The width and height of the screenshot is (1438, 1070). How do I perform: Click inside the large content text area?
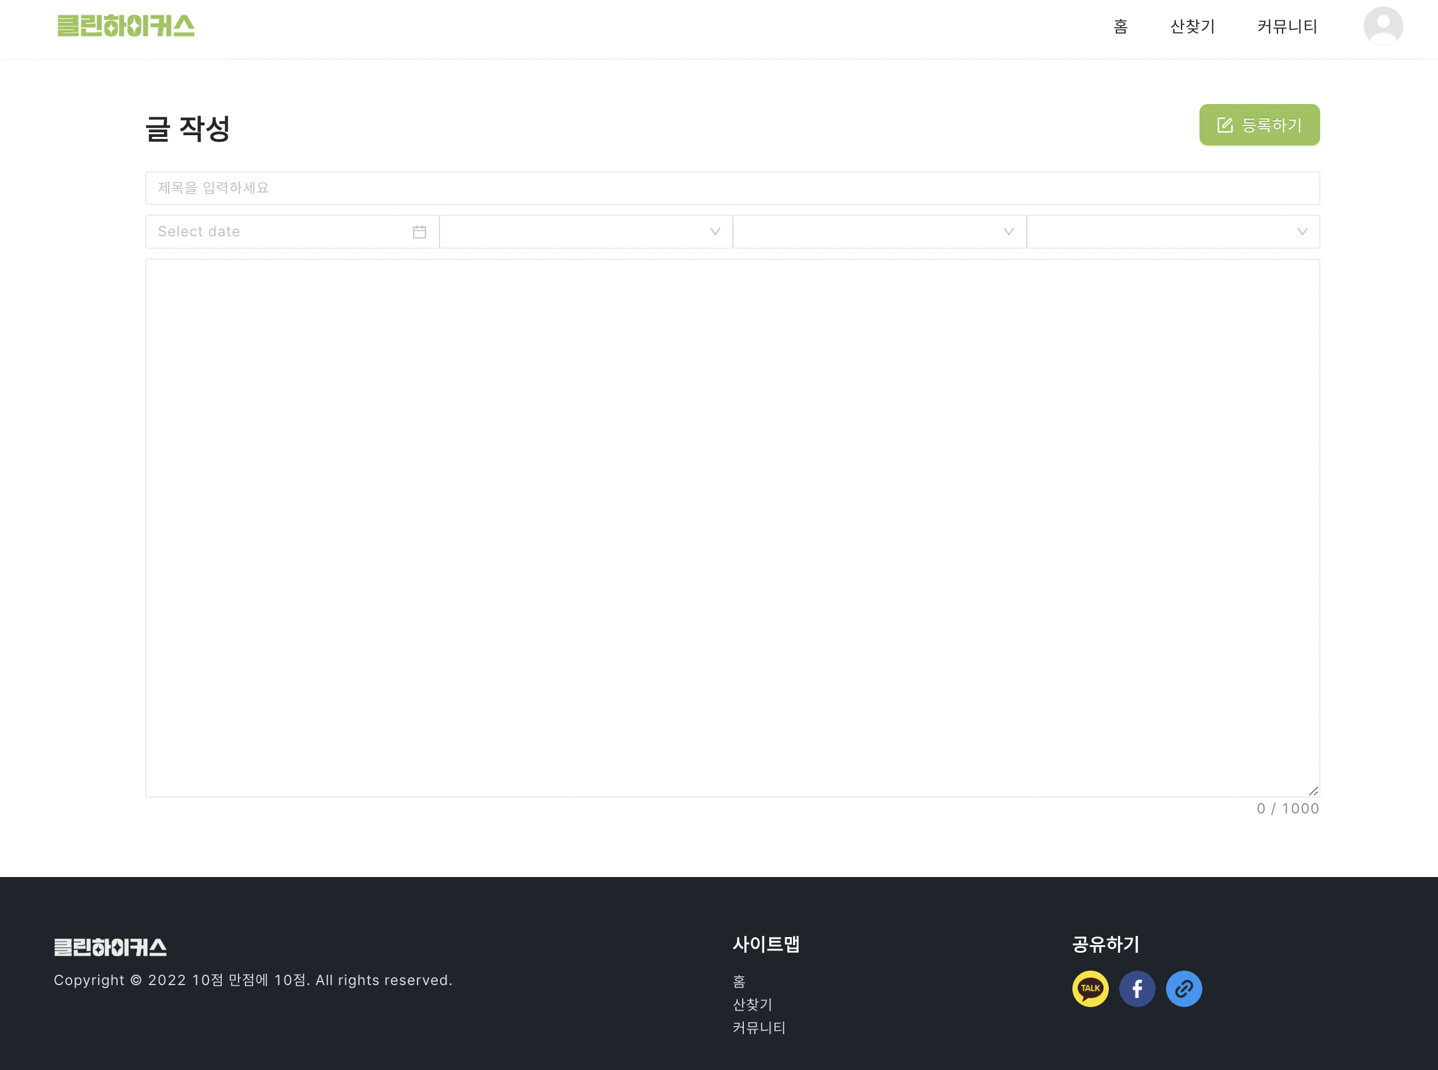[x=732, y=527]
